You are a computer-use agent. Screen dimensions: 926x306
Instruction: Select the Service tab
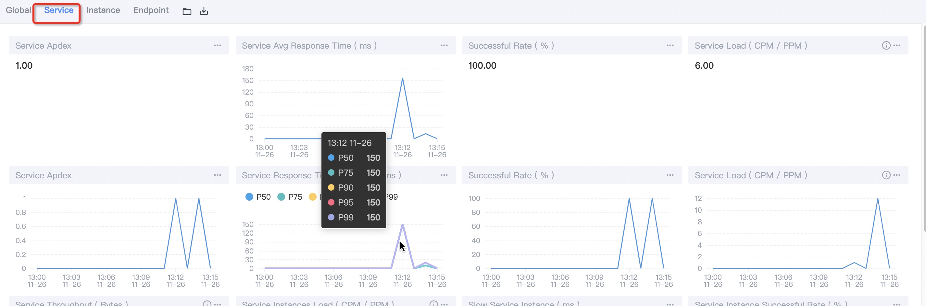click(58, 10)
